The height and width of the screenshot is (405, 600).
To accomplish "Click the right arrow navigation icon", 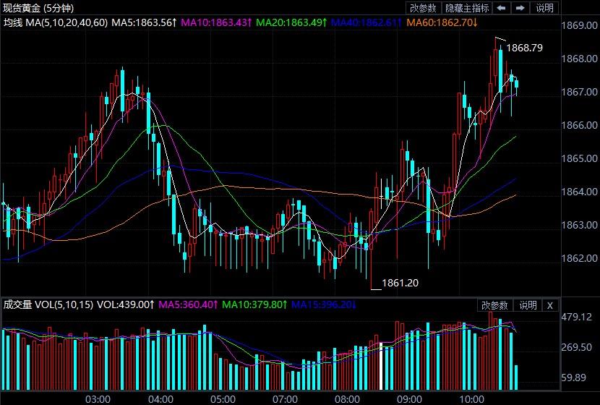I will click(520, 8).
